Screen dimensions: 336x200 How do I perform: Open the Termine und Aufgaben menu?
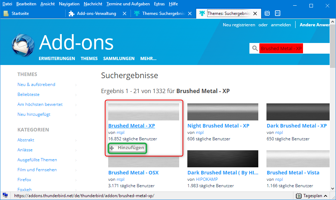click(128, 4)
